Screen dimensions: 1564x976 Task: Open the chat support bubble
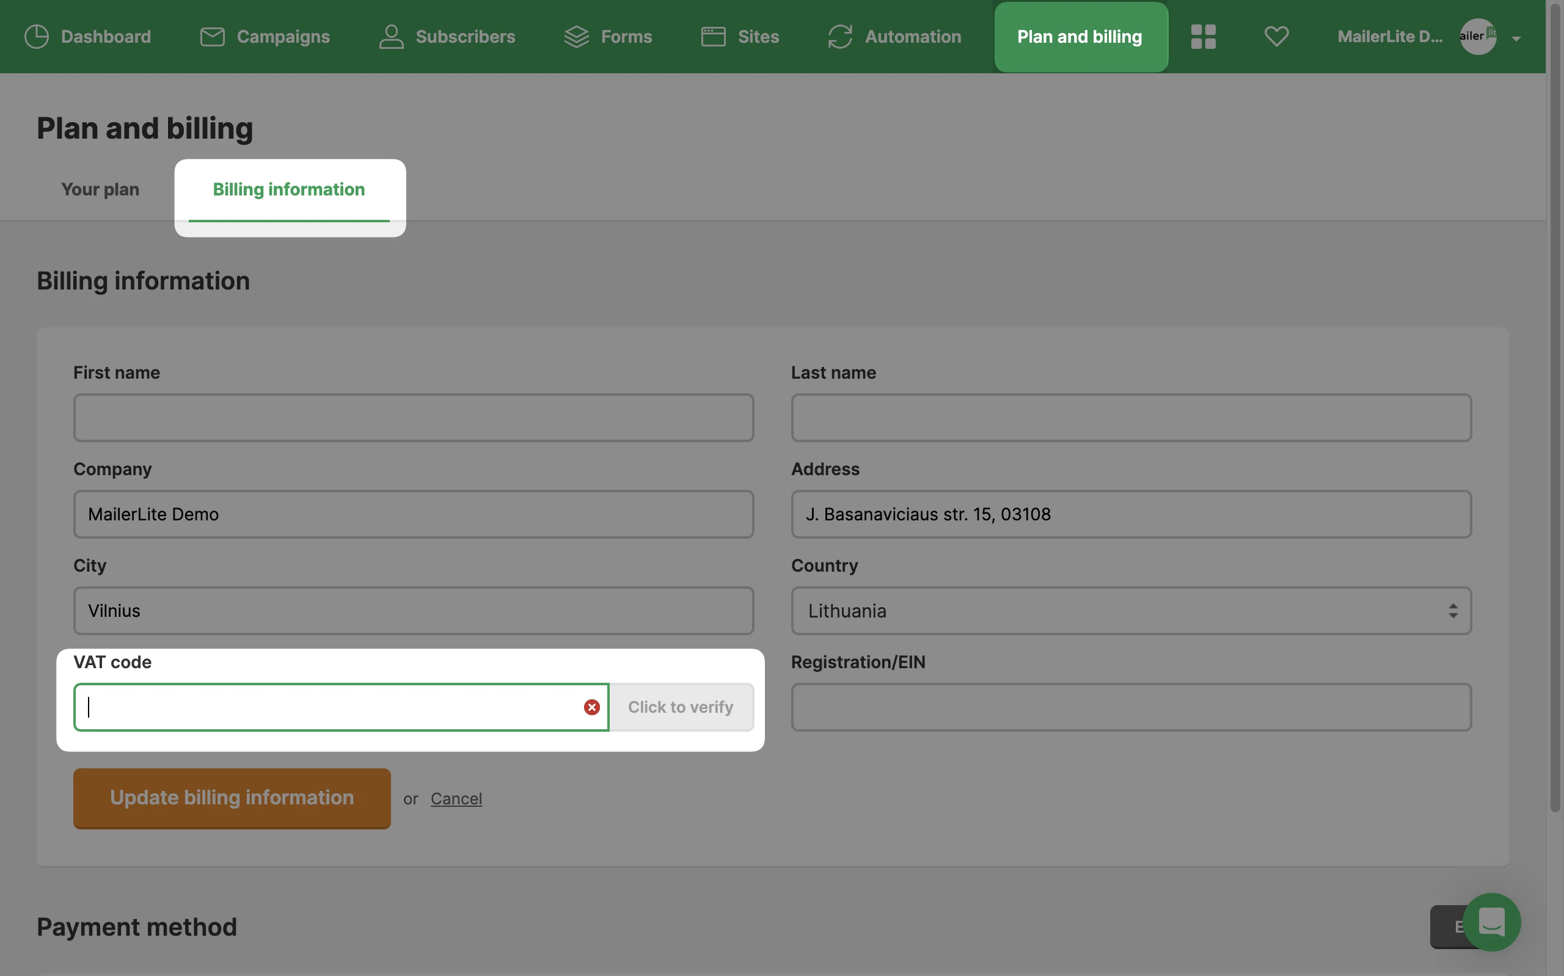(x=1491, y=921)
